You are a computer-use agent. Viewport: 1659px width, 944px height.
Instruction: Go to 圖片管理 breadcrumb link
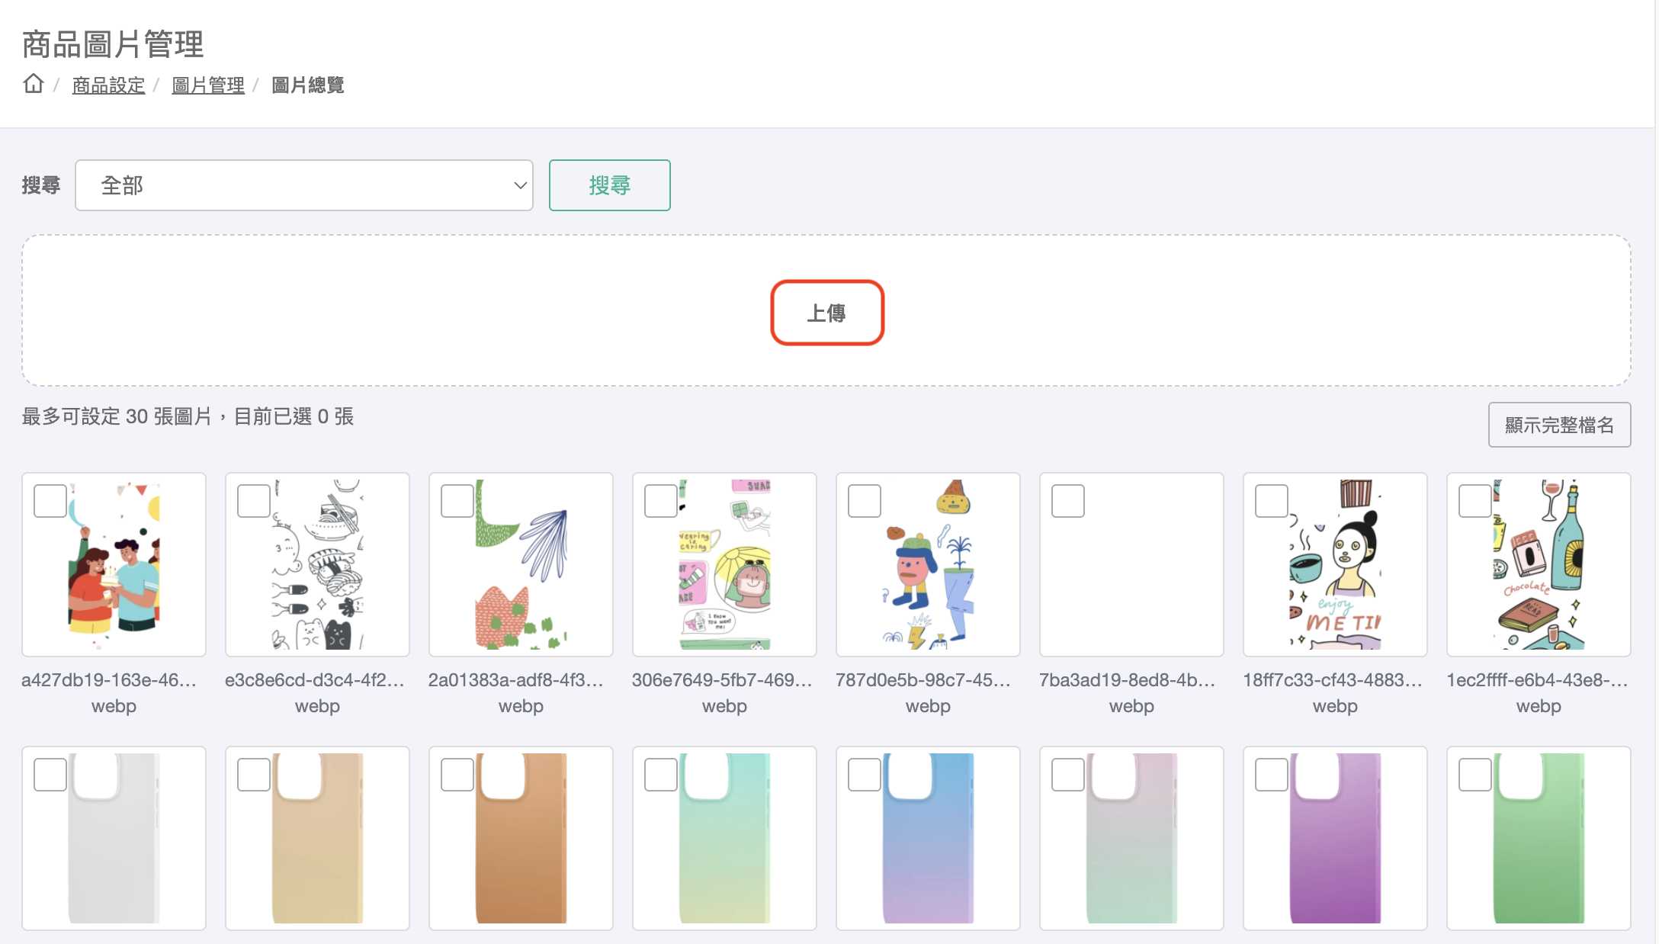(x=208, y=85)
